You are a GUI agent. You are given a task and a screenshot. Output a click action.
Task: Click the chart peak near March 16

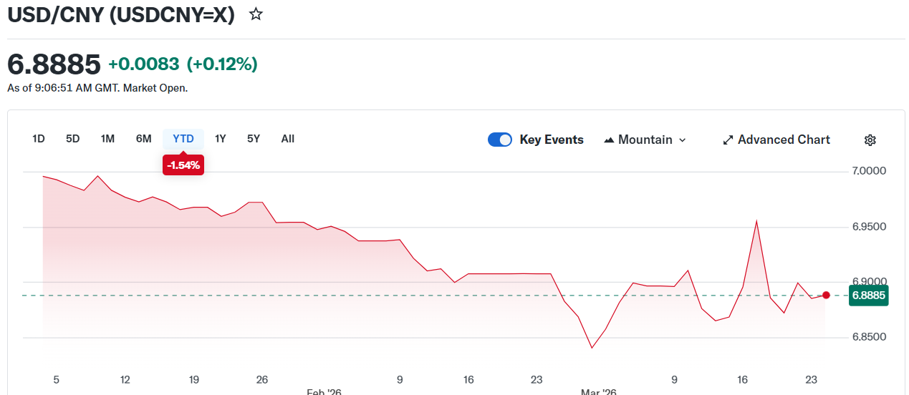[x=756, y=220]
